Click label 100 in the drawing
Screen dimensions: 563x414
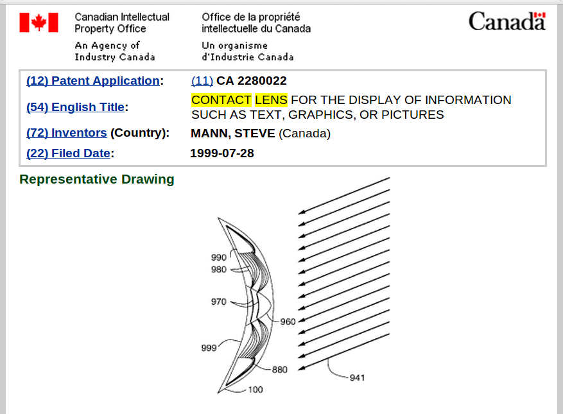[256, 390]
